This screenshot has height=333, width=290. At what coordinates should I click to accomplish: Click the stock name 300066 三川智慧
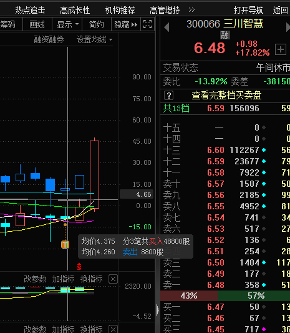(x=225, y=24)
